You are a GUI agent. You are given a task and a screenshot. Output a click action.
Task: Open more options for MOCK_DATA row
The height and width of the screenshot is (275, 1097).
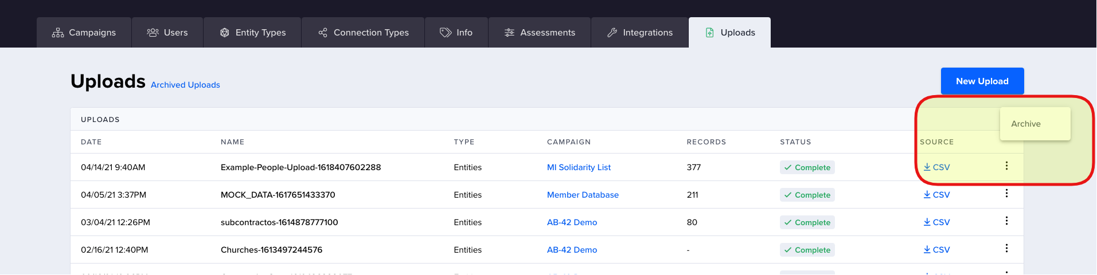pyautogui.click(x=1006, y=193)
